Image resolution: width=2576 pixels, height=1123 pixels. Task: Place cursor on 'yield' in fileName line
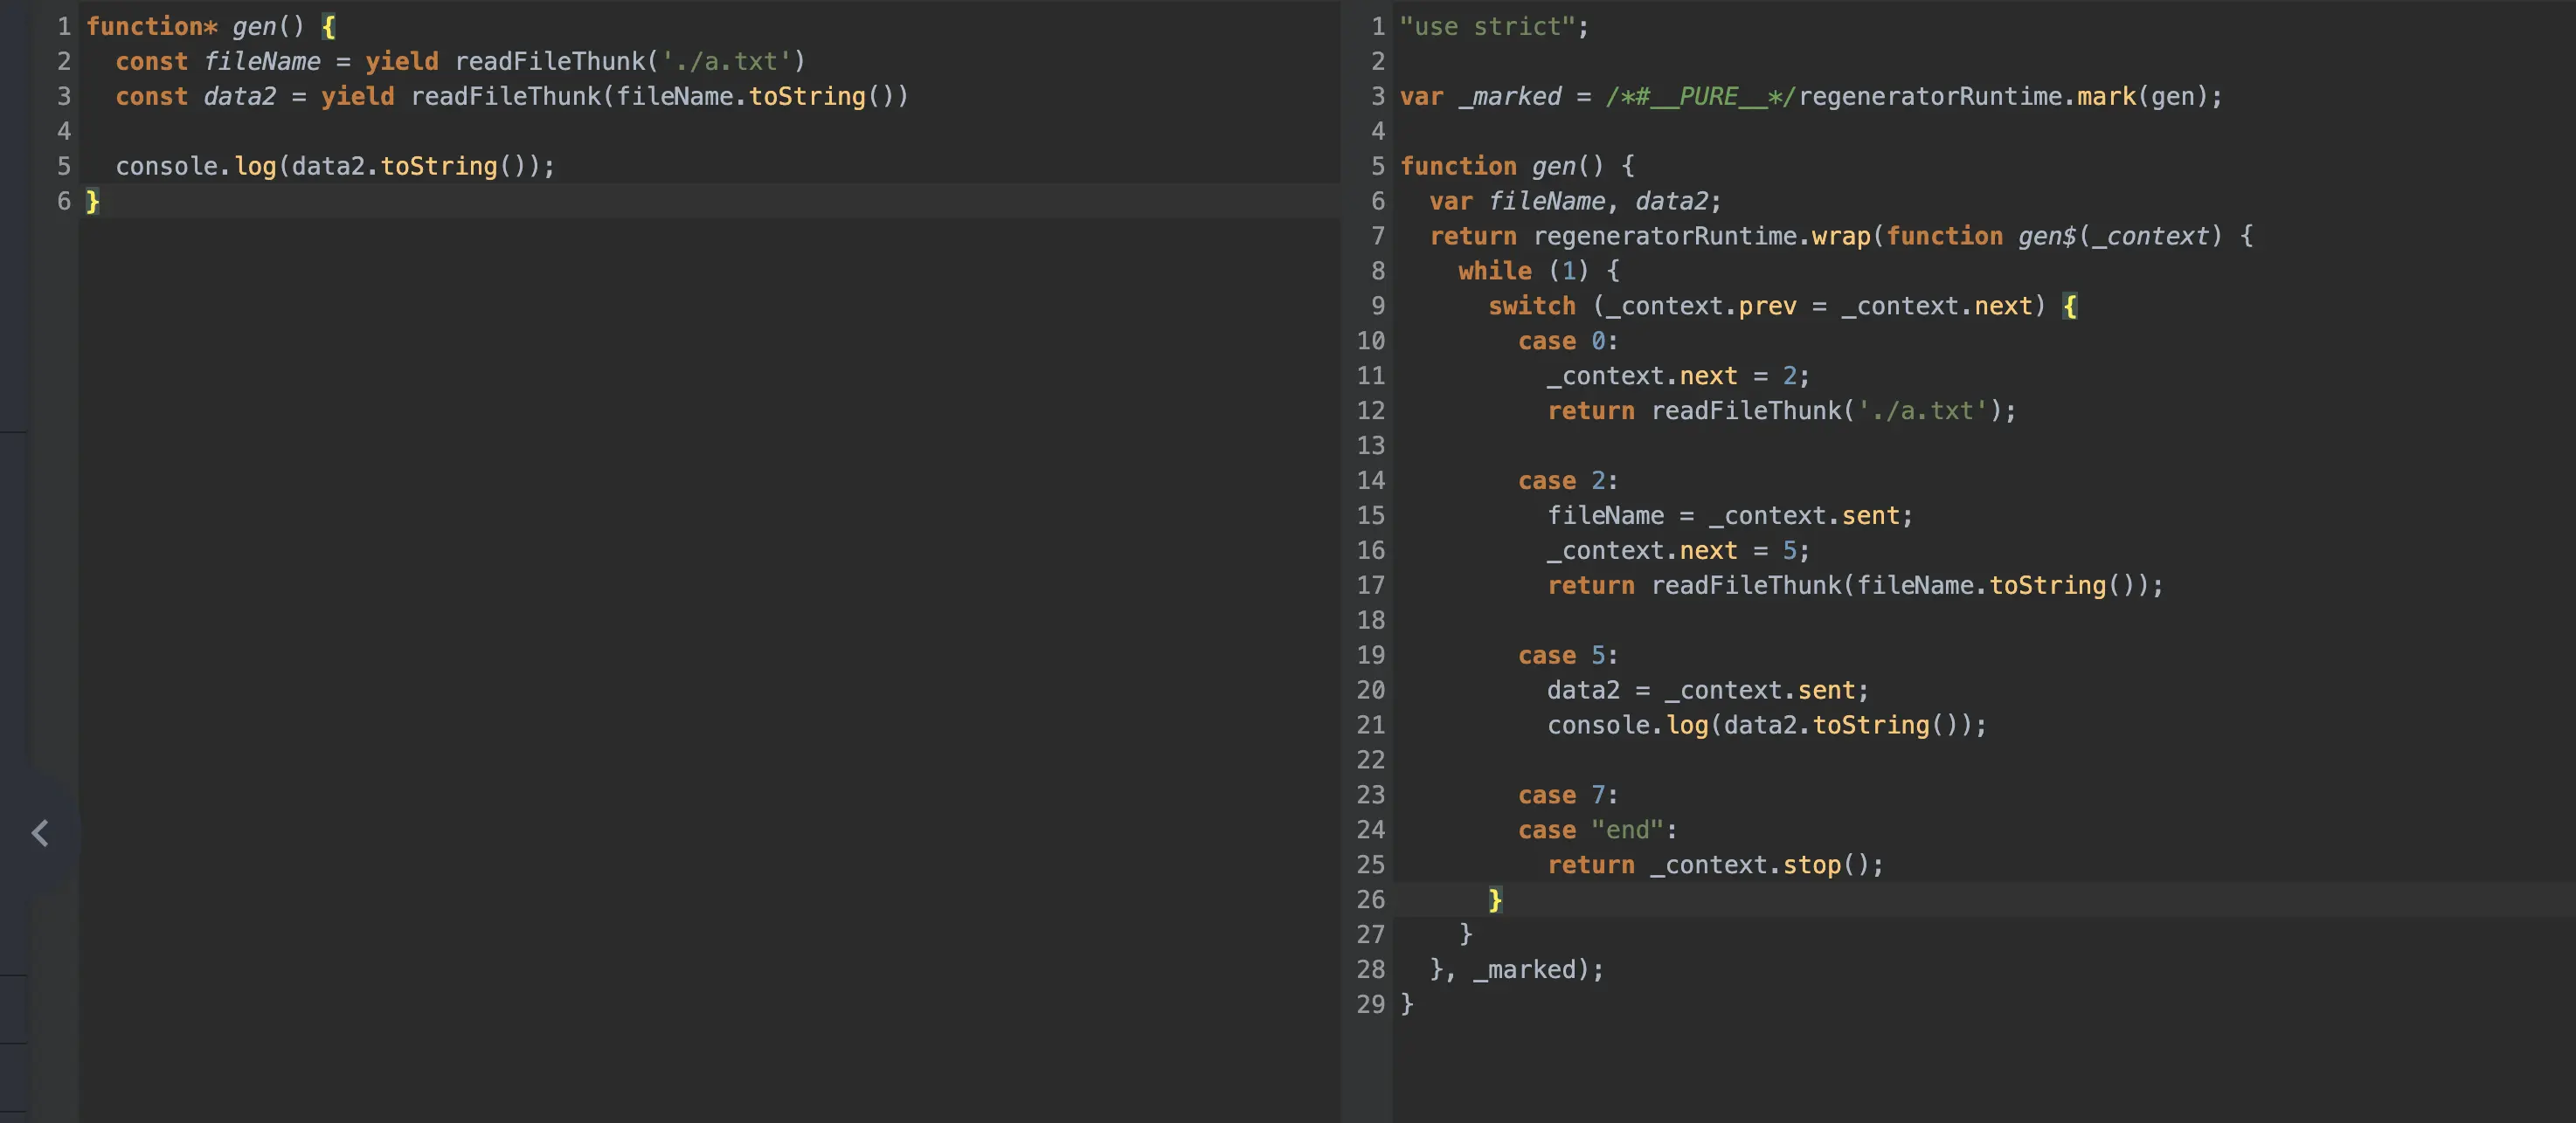tap(401, 61)
